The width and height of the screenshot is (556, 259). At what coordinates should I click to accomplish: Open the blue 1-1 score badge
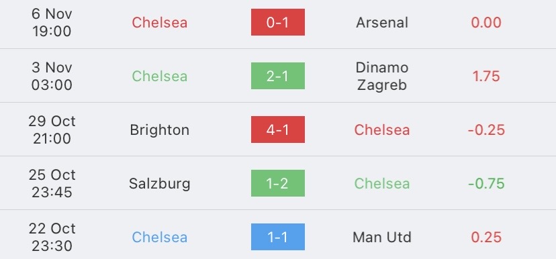click(277, 237)
